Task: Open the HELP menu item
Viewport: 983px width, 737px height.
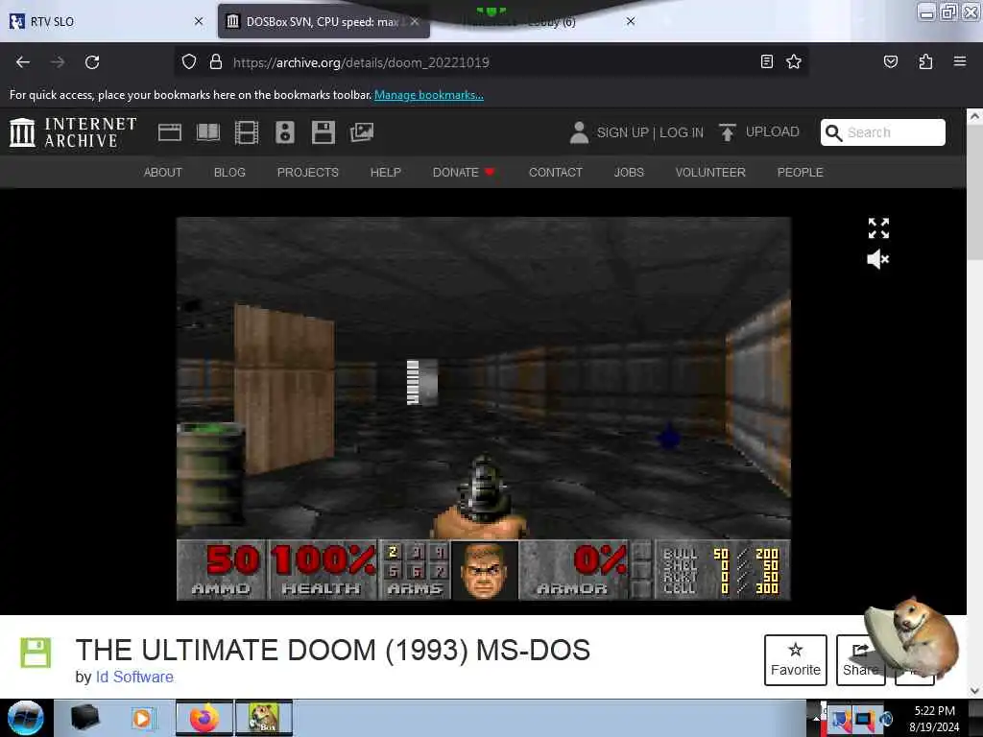Action: coord(386,173)
